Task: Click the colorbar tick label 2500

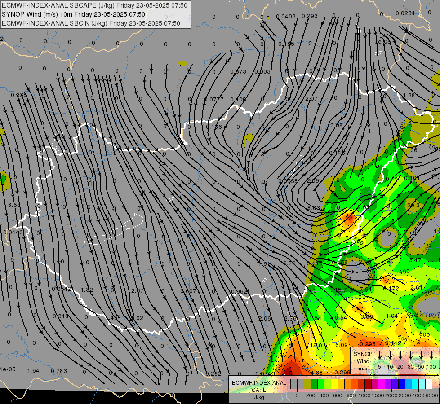Action: (x=405, y=395)
